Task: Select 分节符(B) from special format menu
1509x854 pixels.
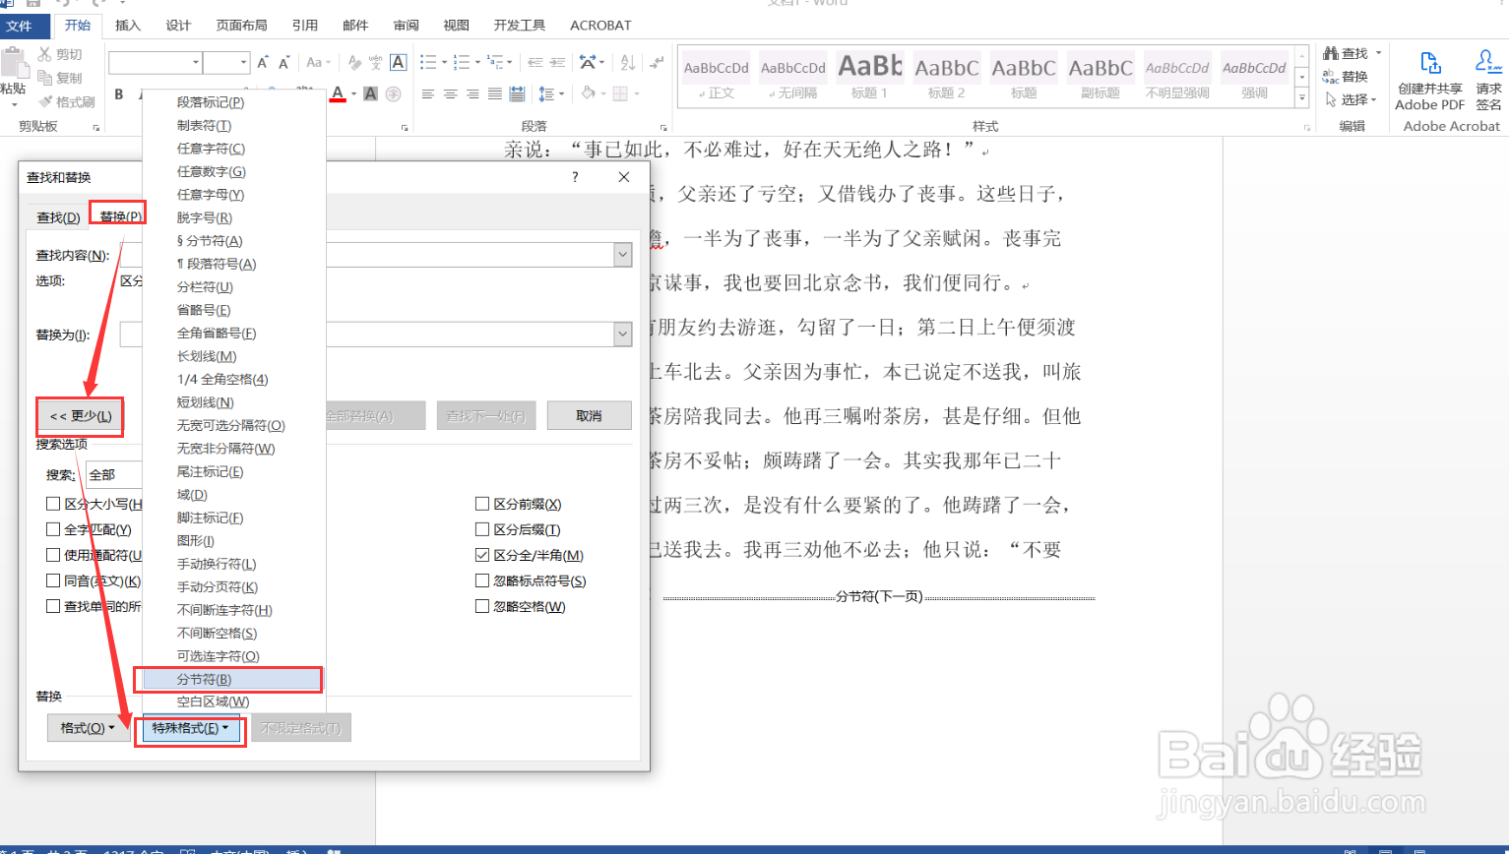Action: (232, 679)
